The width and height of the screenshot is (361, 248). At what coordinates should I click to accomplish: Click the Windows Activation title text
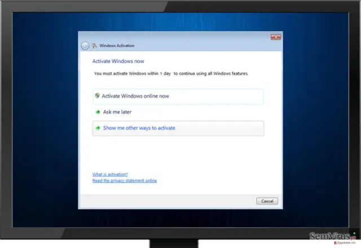pos(117,46)
